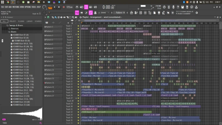Open help via question mark icon

click(x=178, y=7)
